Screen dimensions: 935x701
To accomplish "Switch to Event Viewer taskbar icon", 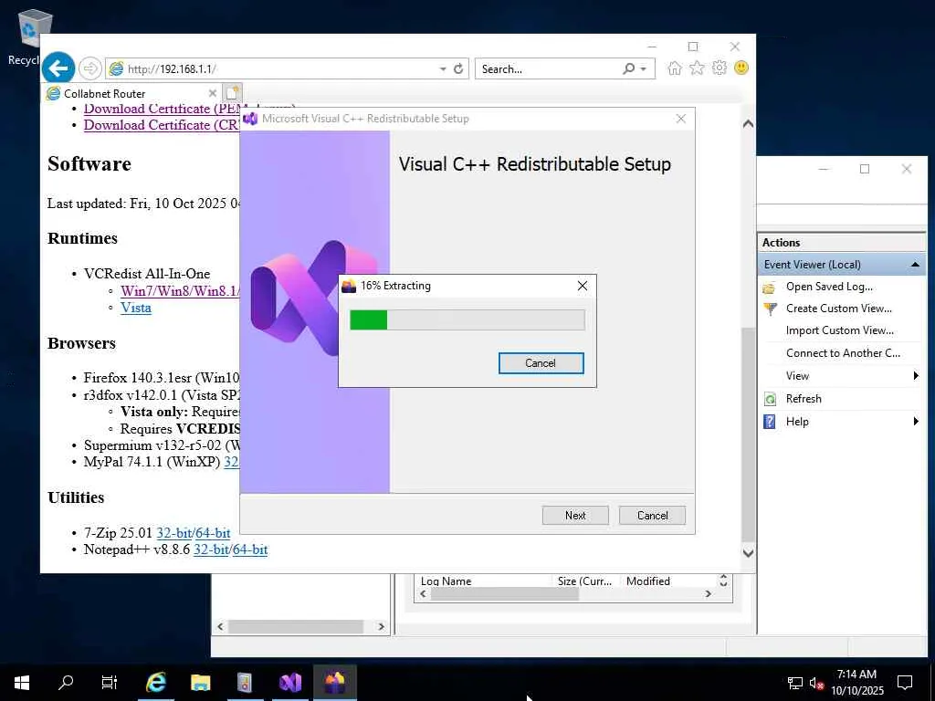I will tap(245, 682).
